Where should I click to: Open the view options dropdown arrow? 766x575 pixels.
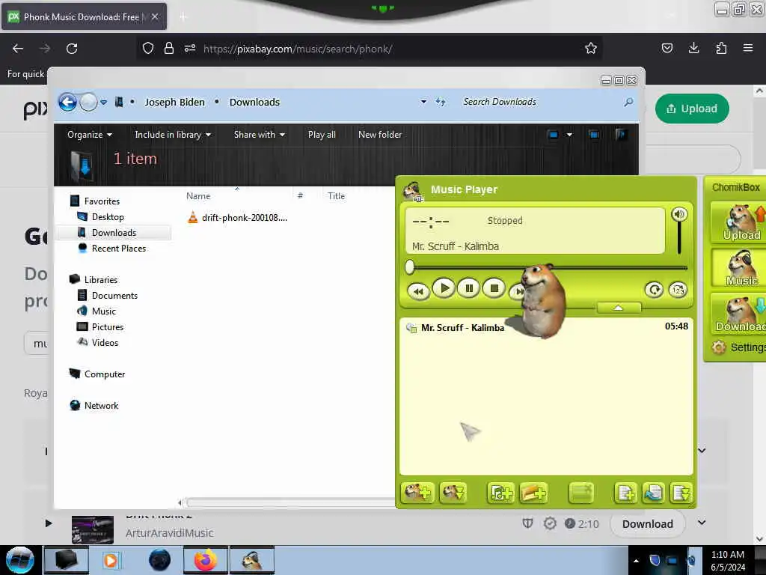point(569,135)
